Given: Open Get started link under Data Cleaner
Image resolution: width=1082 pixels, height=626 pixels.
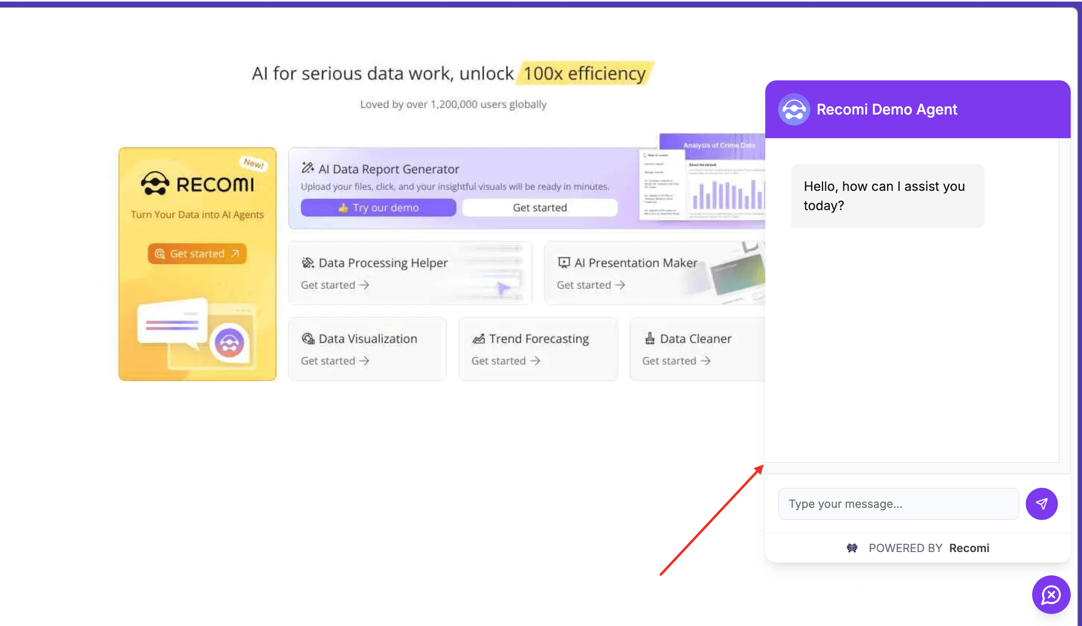Looking at the screenshot, I should (x=676, y=361).
